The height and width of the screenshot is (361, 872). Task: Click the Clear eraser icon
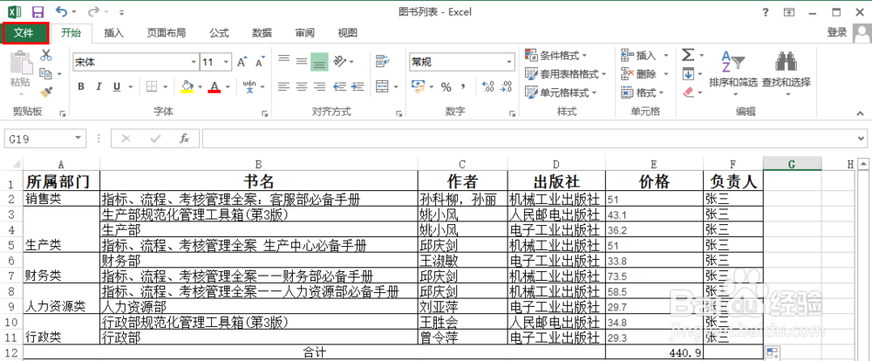pos(689,92)
